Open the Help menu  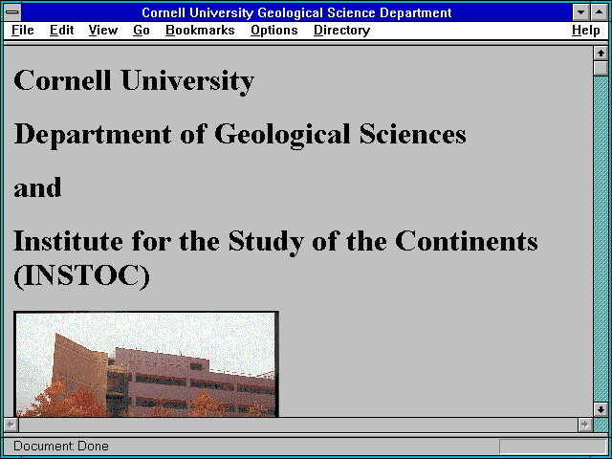pyautogui.click(x=586, y=30)
